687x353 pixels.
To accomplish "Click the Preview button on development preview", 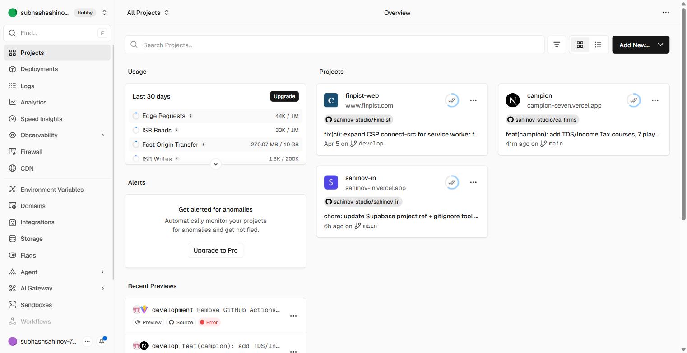I will (148, 322).
